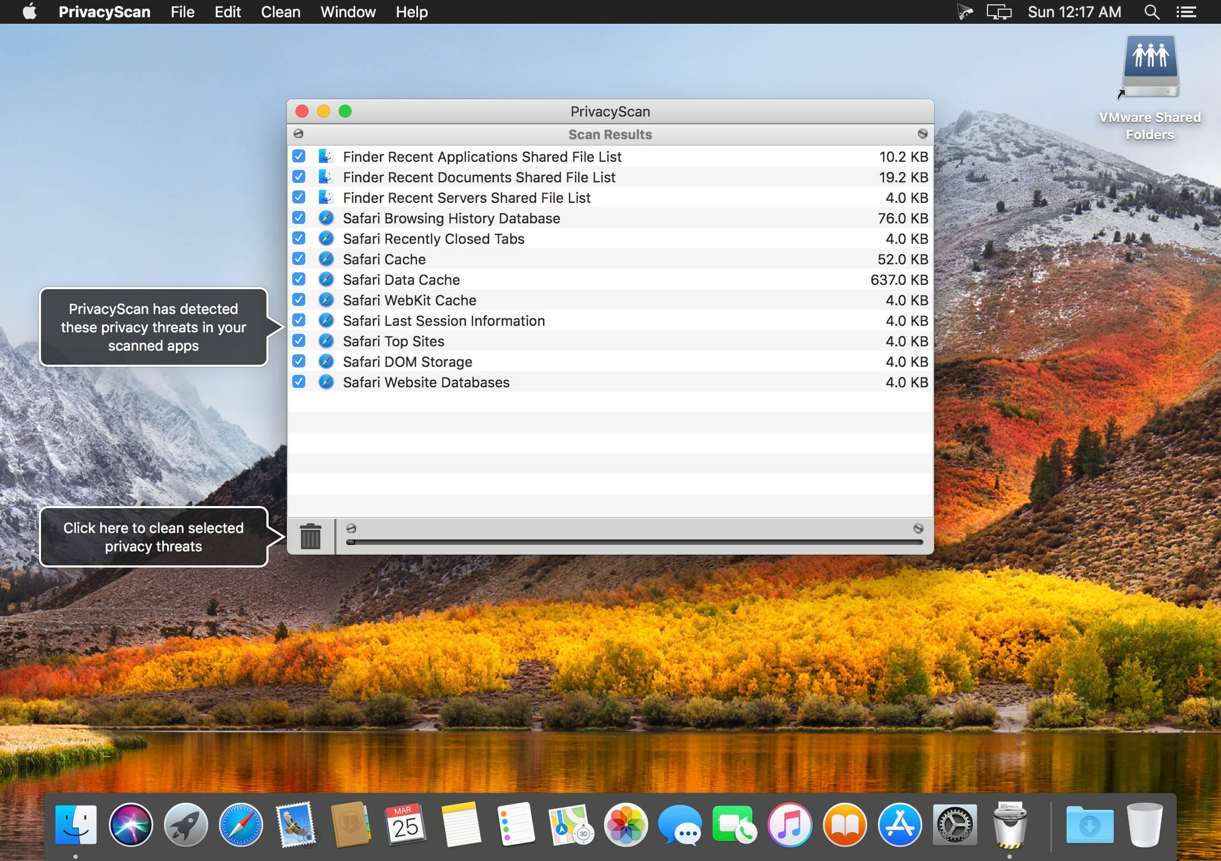Open System Preferences gear in dock
Viewport: 1221px width, 861px height.
(955, 825)
